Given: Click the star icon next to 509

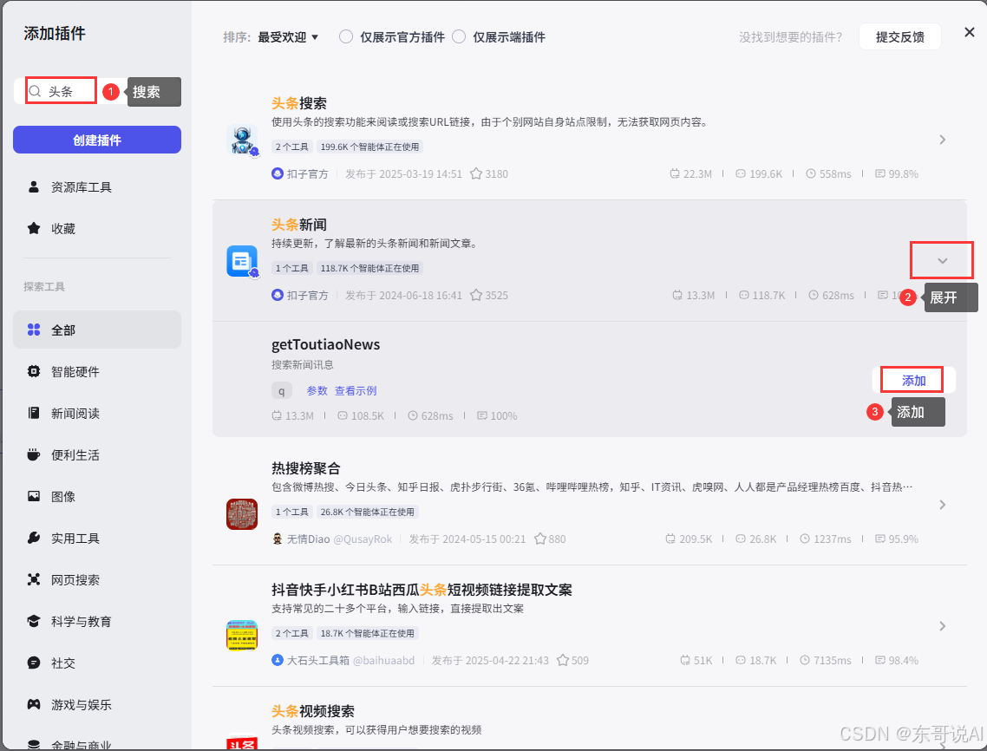Looking at the screenshot, I should (563, 660).
